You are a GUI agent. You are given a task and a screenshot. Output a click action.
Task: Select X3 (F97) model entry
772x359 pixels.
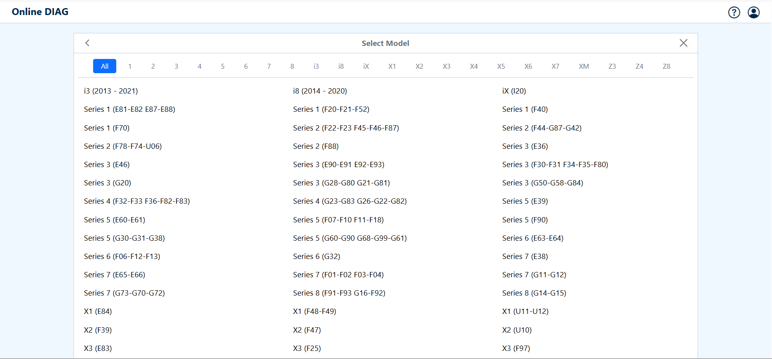click(x=516, y=348)
